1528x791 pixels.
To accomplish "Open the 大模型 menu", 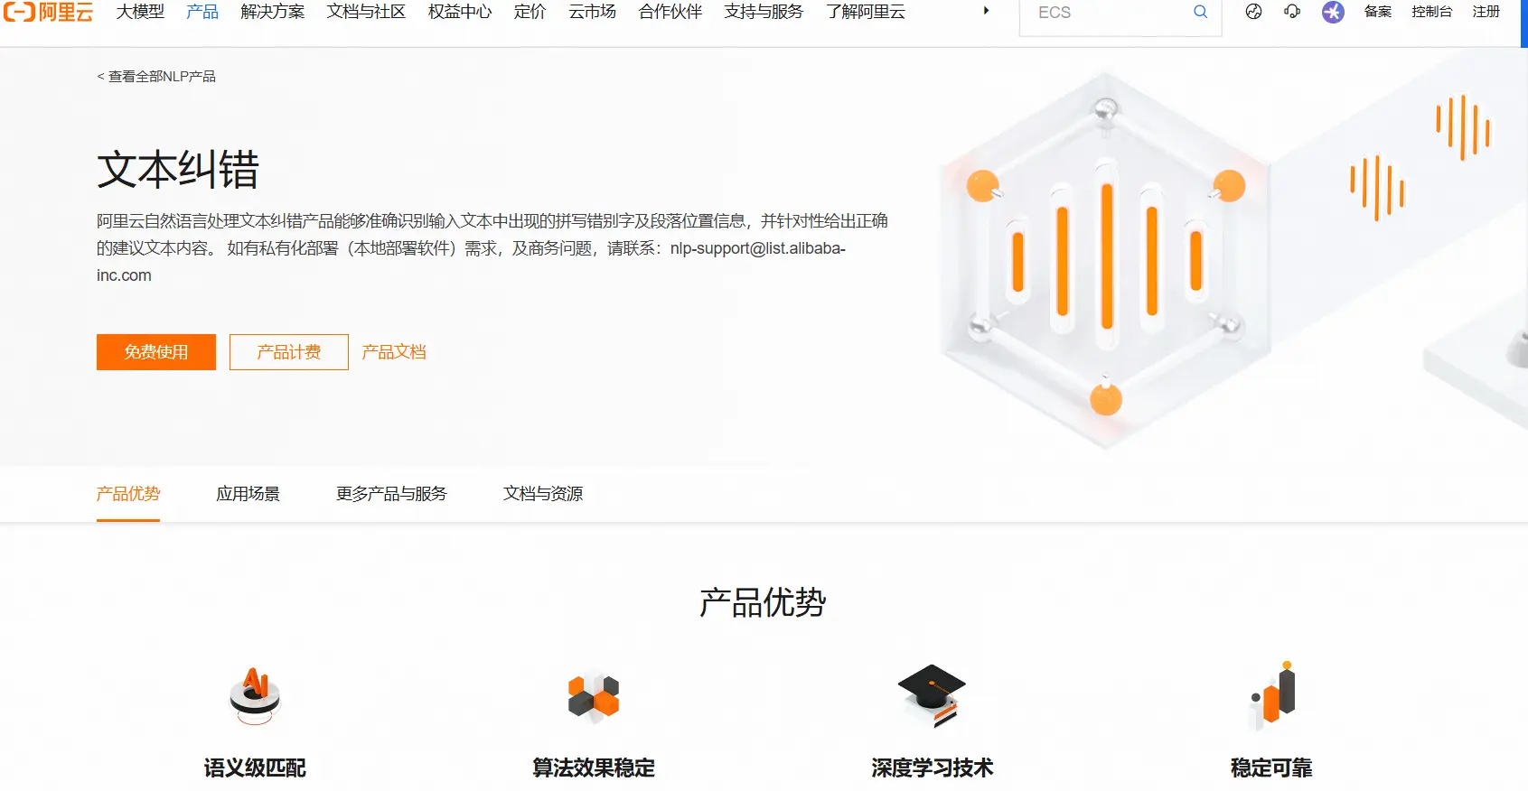I will [x=140, y=12].
